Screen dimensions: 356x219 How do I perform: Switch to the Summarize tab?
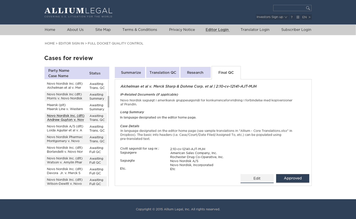coord(130,72)
